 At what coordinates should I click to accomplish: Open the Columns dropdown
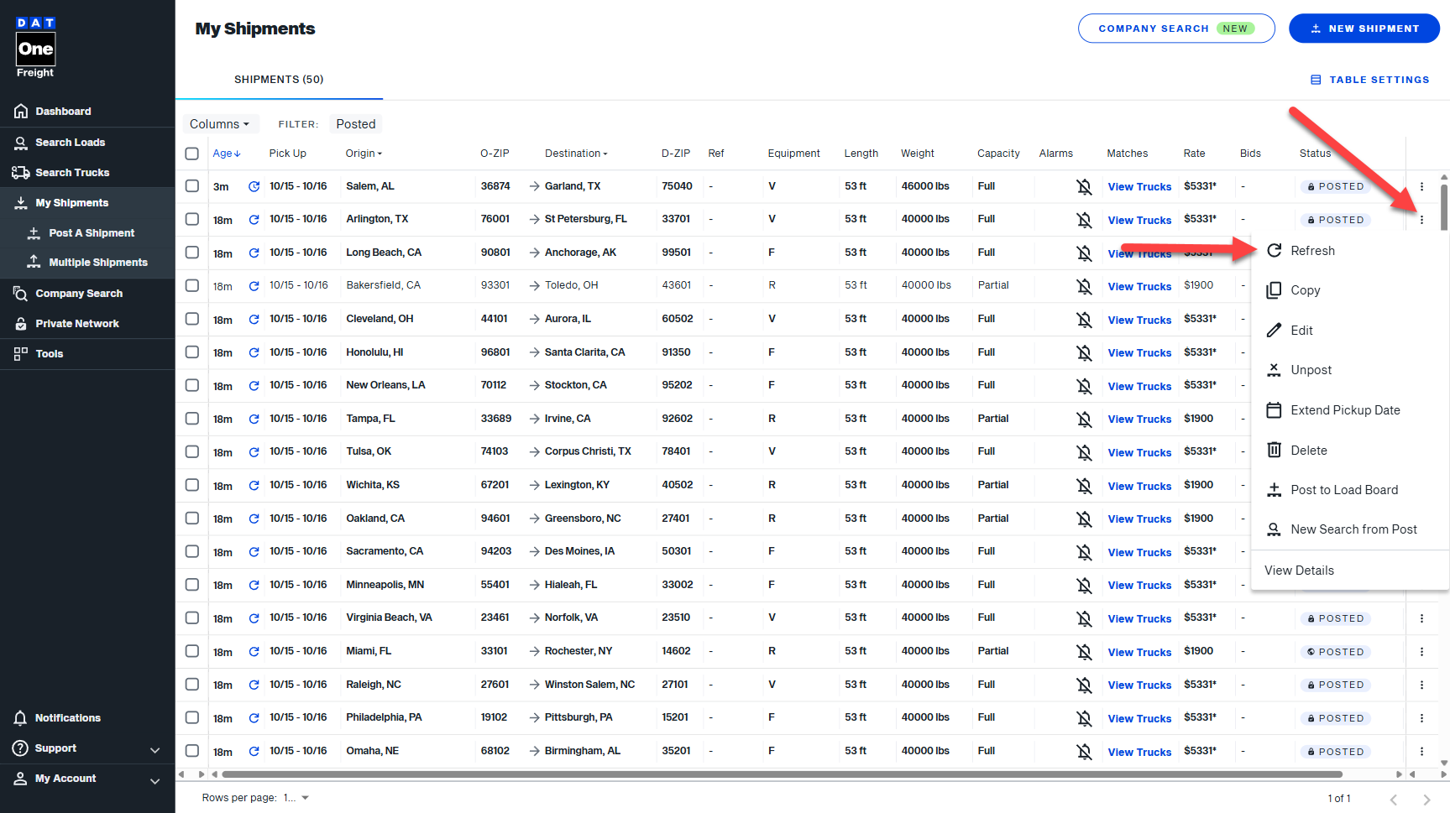click(x=220, y=124)
